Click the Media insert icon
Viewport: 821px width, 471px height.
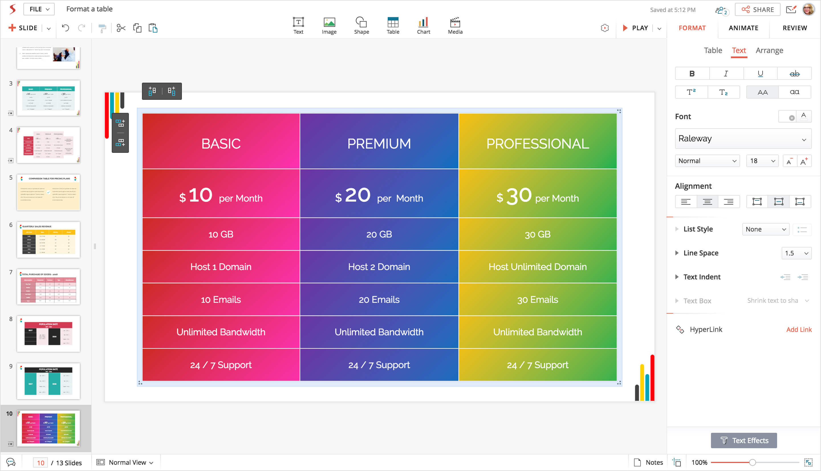click(455, 25)
